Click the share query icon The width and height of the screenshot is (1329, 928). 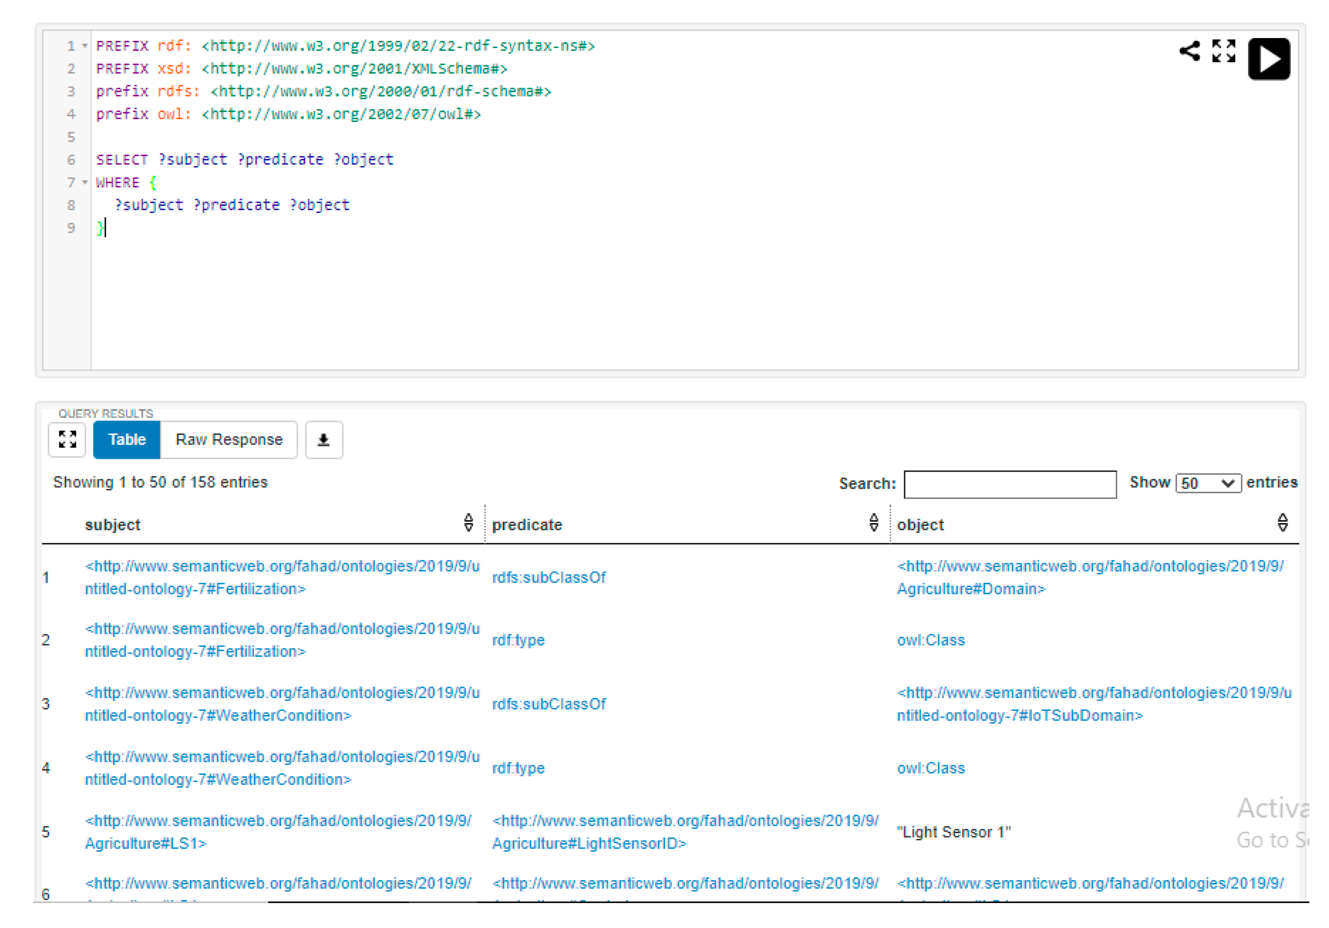1189,51
